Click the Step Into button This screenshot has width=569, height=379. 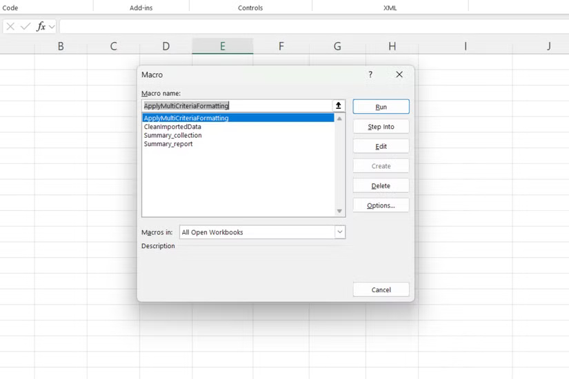point(381,127)
